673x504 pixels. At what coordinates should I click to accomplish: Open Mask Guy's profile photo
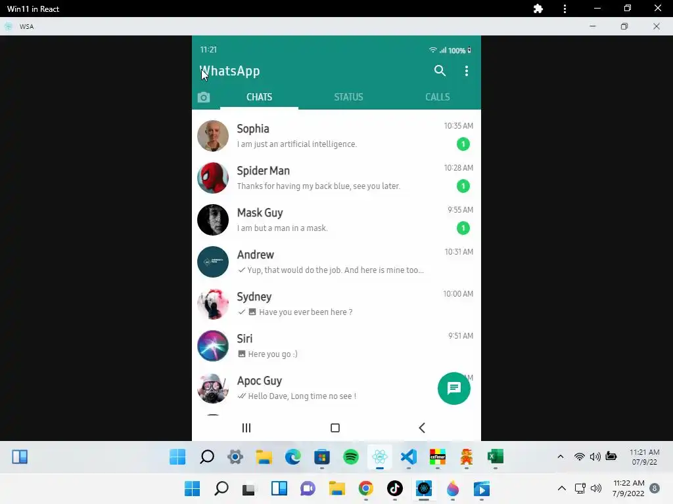click(213, 220)
